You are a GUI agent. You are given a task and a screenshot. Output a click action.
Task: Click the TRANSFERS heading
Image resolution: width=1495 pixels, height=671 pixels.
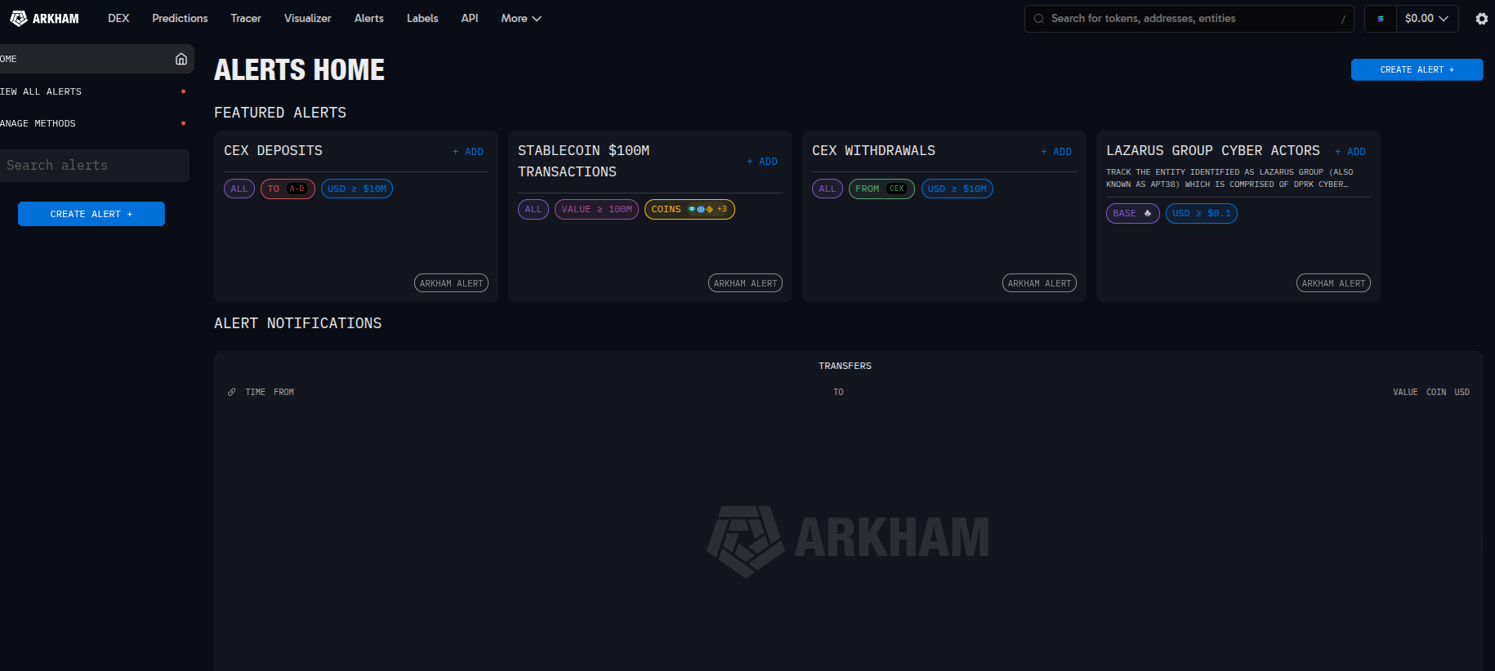click(845, 367)
